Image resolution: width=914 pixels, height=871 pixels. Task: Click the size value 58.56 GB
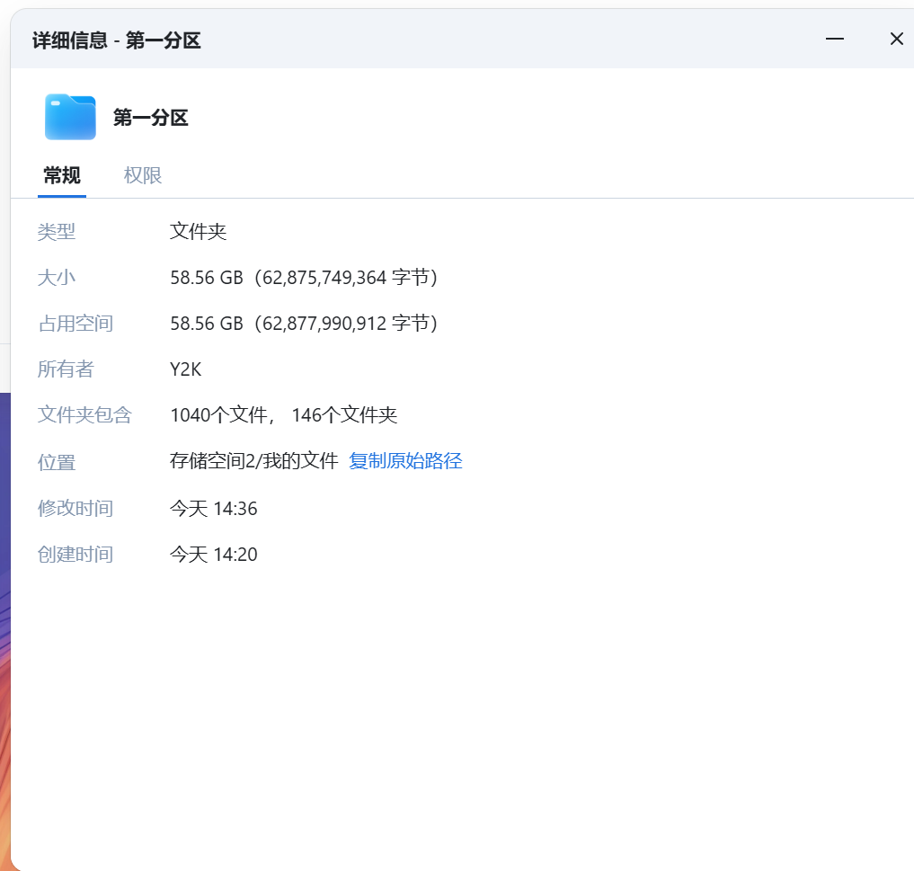(x=208, y=277)
